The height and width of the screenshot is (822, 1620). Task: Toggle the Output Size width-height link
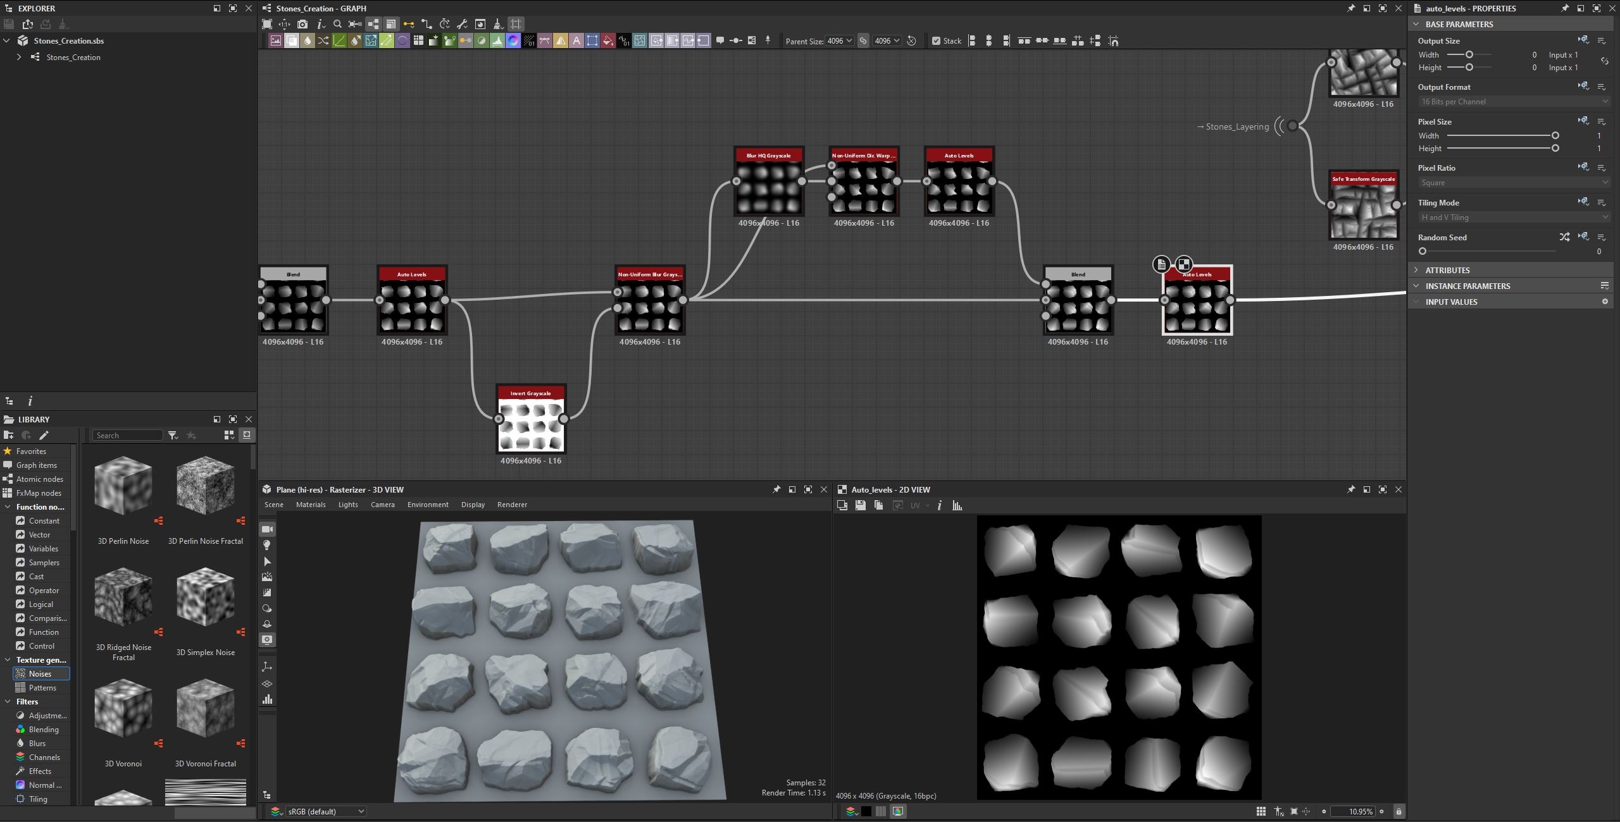tap(1604, 61)
